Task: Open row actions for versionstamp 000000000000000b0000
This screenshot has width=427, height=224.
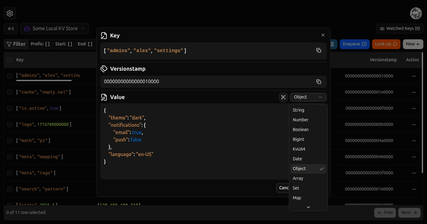Action: coord(414,124)
